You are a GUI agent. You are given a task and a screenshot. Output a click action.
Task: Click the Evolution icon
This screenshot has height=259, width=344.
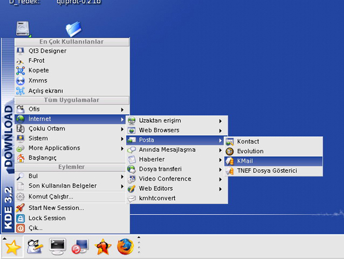(230, 151)
